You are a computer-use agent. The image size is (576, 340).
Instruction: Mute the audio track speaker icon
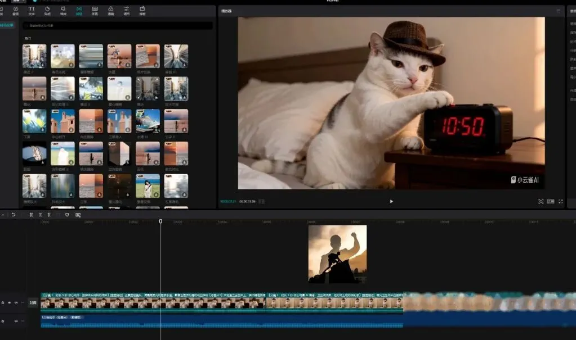[16, 321]
